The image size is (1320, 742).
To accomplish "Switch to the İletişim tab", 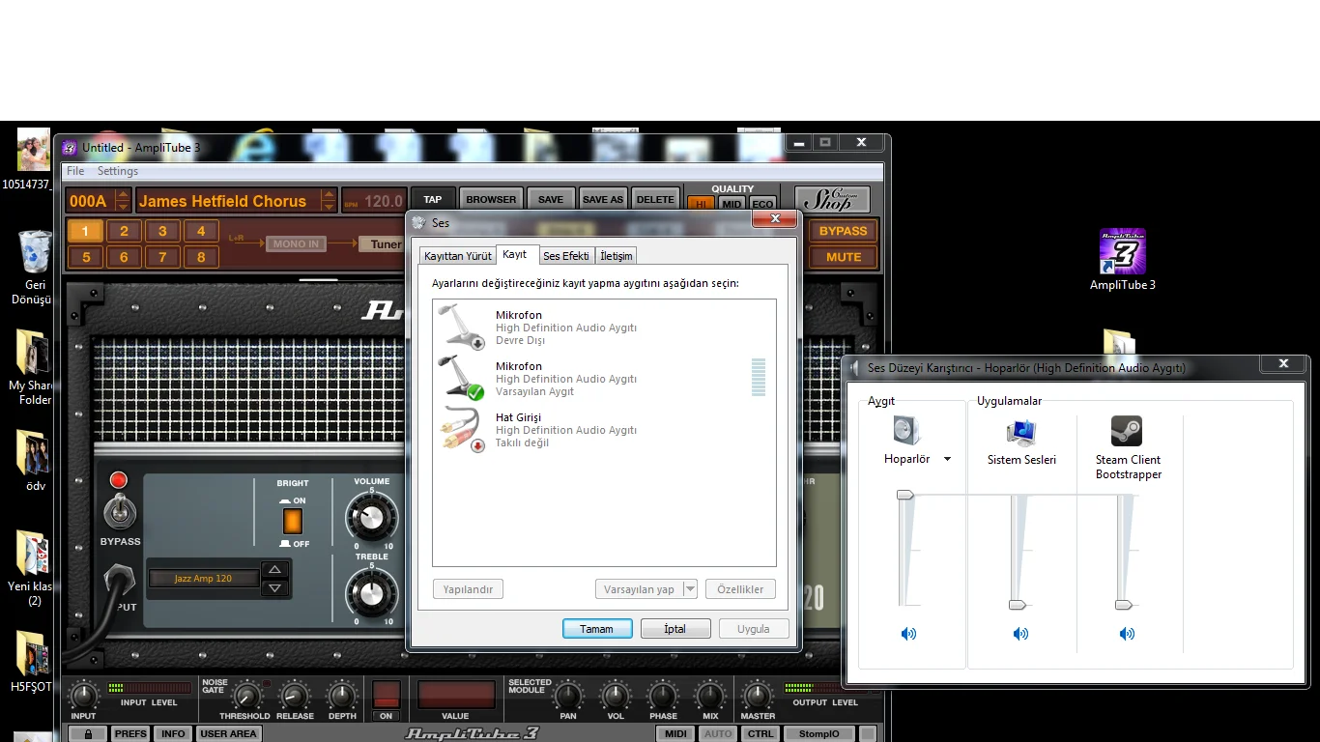I will click(x=616, y=256).
